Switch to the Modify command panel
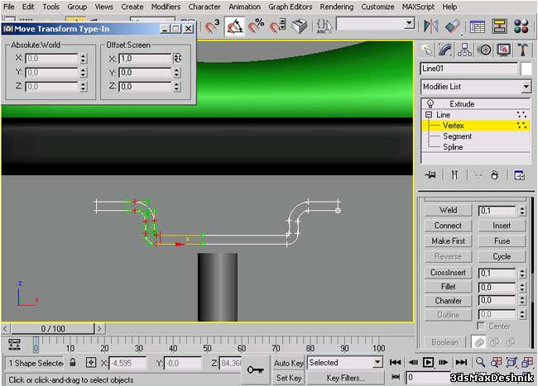The width and height of the screenshot is (538, 386). coord(445,50)
